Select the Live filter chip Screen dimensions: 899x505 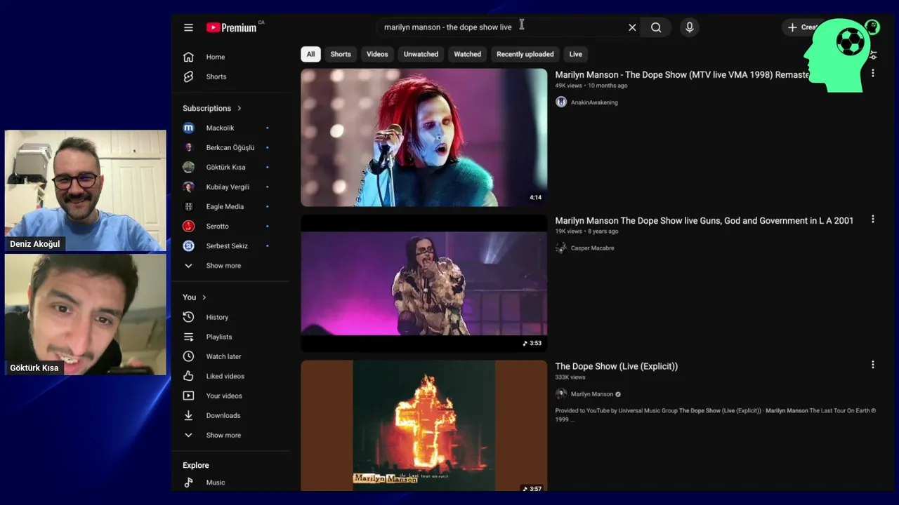tap(575, 54)
